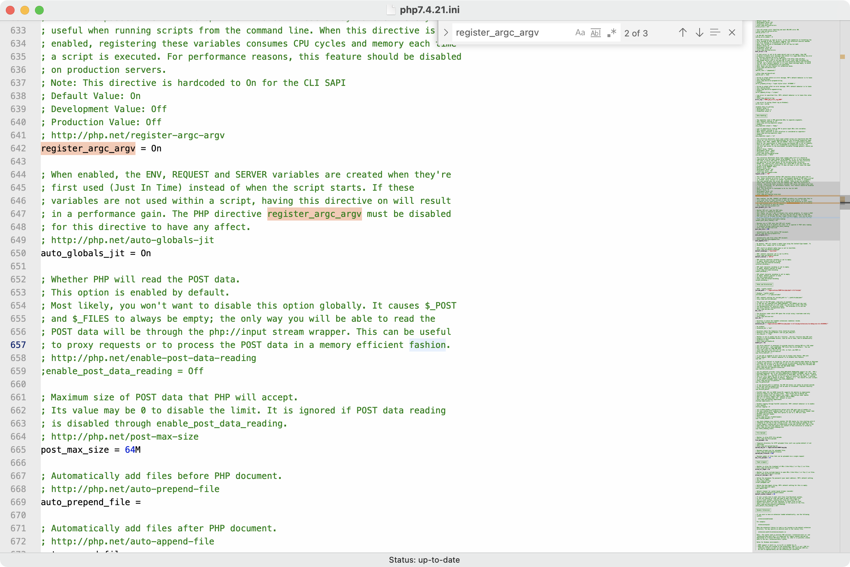Click the php7.4.21.ini file icon in title bar
Screen dimensions: 850x567
(x=391, y=10)
